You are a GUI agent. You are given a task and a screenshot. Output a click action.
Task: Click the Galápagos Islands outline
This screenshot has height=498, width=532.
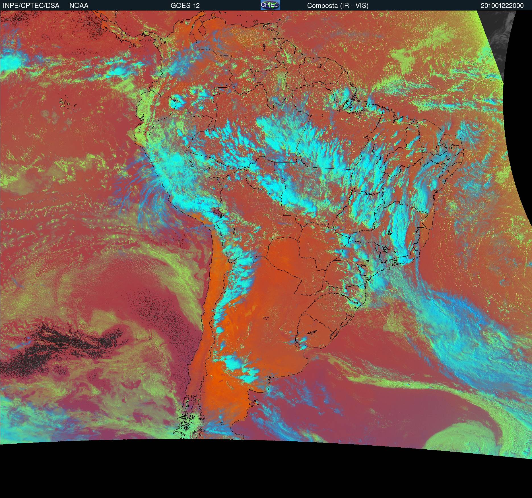(x=65, y=103)
